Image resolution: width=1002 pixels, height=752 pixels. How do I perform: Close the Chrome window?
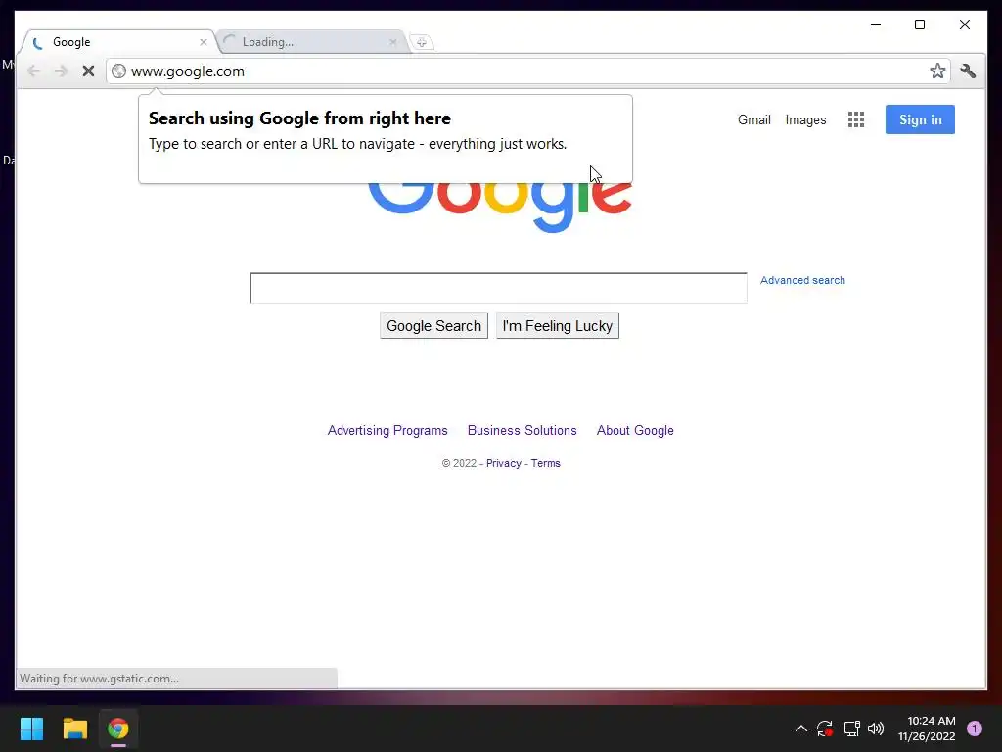tap(964, 24)
